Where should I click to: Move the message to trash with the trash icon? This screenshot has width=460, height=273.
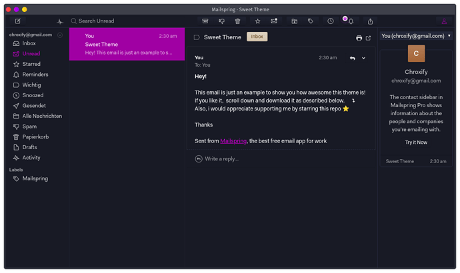237,21
